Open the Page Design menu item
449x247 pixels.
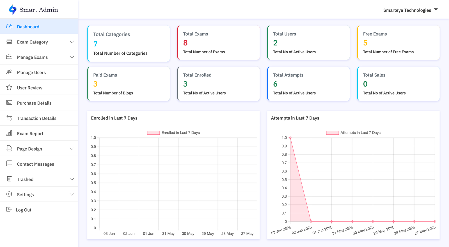29,149
